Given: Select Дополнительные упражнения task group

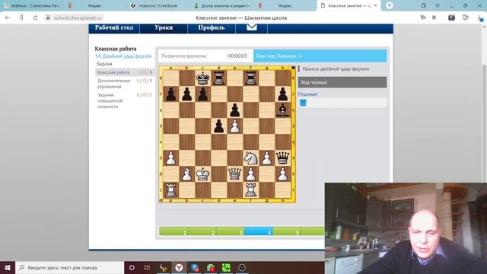Looking at the screenshot, I should click(113, 84).
